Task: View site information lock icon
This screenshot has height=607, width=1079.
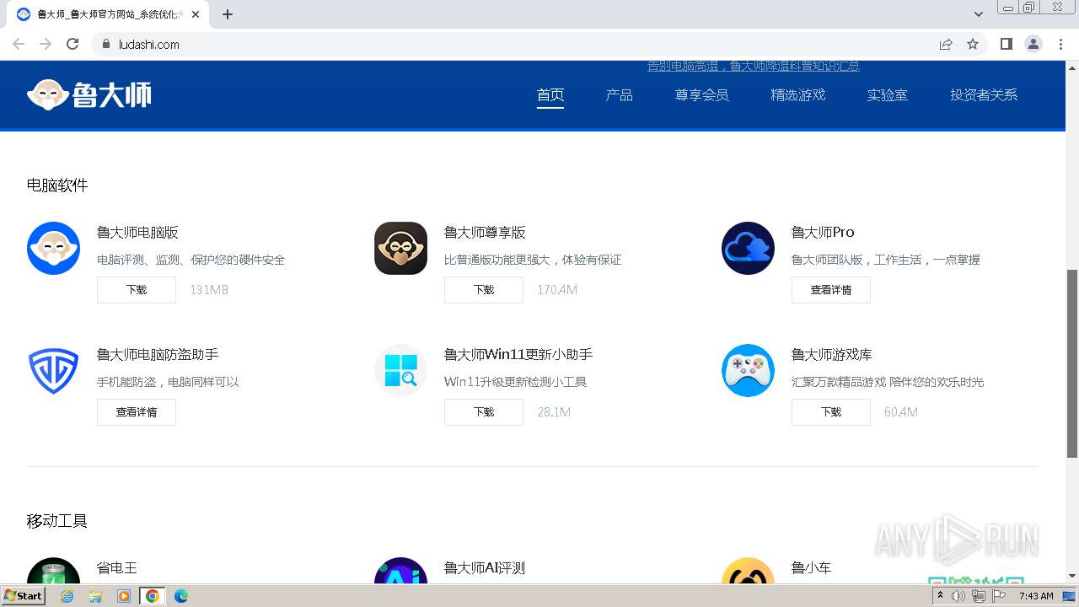Action: [x=106, y=44]
